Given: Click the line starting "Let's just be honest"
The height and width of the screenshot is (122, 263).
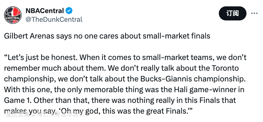Looking at the screenshot, I should click(x=125, y=58).
